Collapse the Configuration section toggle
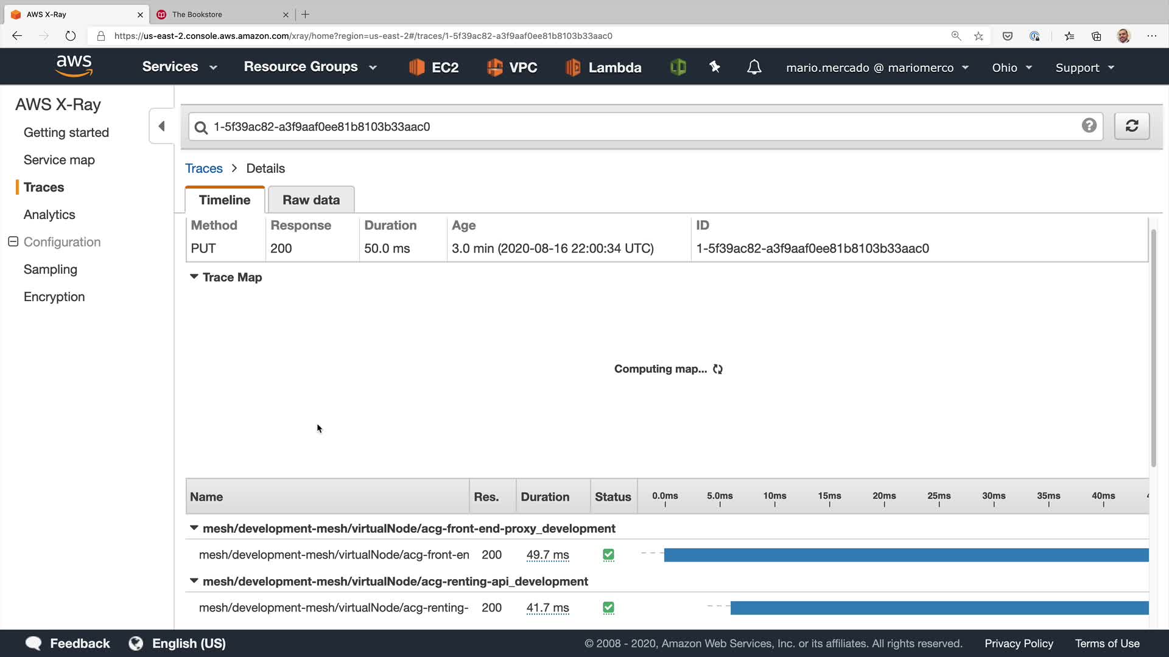Screen dimensions: 1169x657 pos(13,242)
